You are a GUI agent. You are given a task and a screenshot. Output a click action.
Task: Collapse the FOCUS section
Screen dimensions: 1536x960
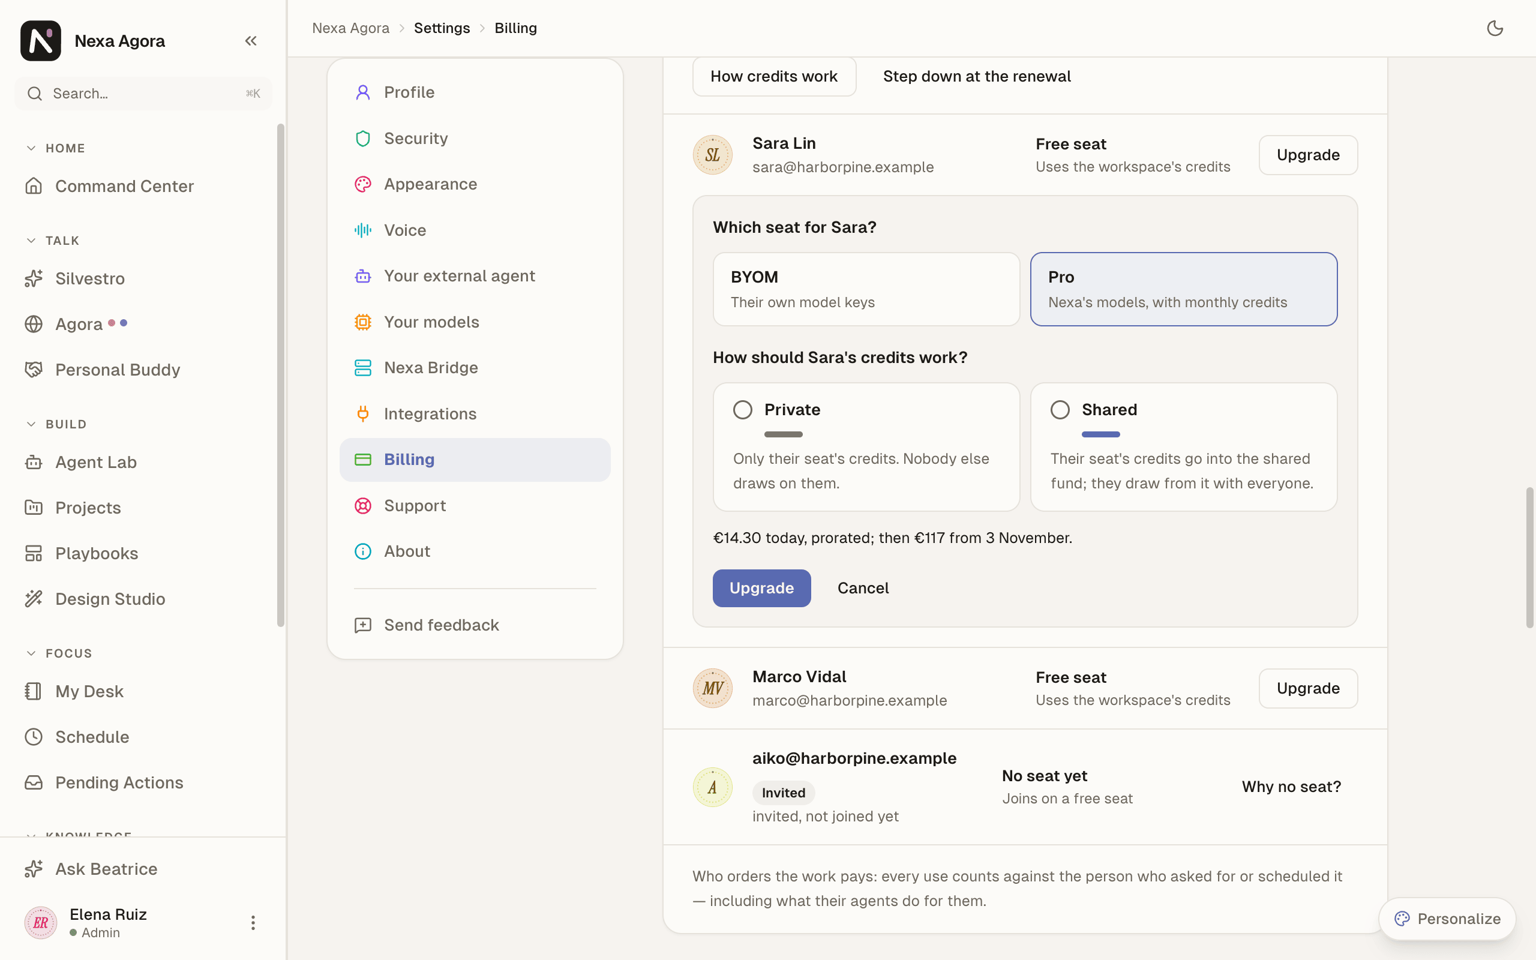coord(31,654)
